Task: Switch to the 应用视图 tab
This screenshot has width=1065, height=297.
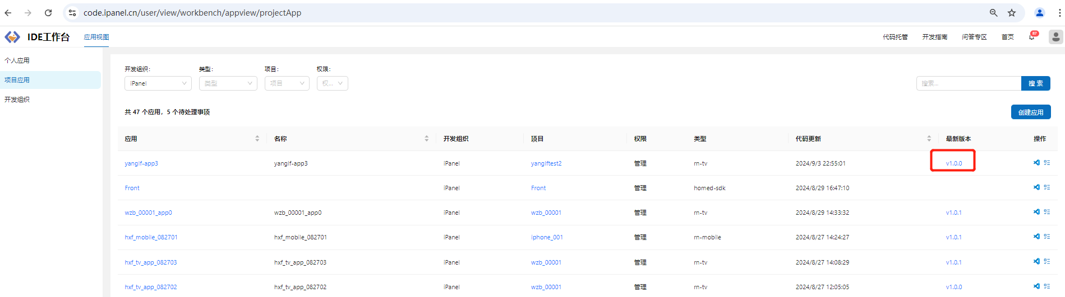Action: tap(96, 37)
